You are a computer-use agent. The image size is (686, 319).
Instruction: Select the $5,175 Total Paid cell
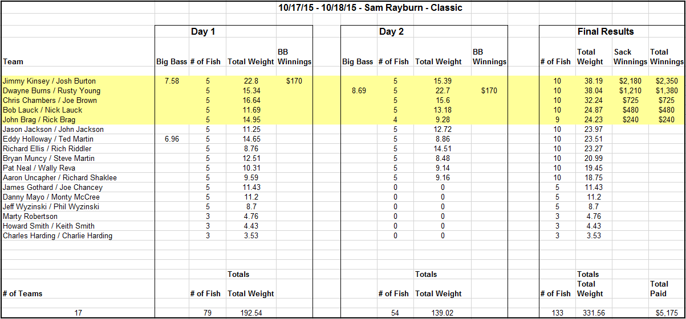click(x=666, y=313)
